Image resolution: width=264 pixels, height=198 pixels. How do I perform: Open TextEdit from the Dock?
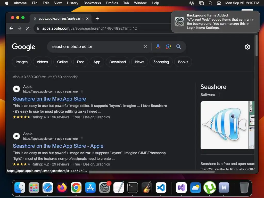pos(119,188)
